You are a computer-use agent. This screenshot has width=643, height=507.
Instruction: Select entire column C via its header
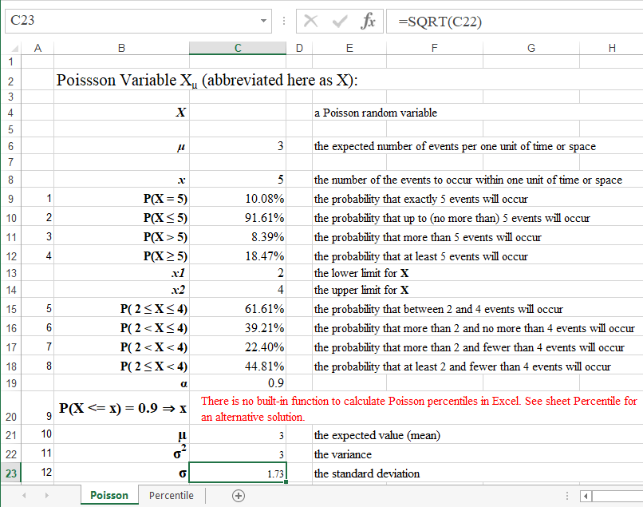pos(237,48)
